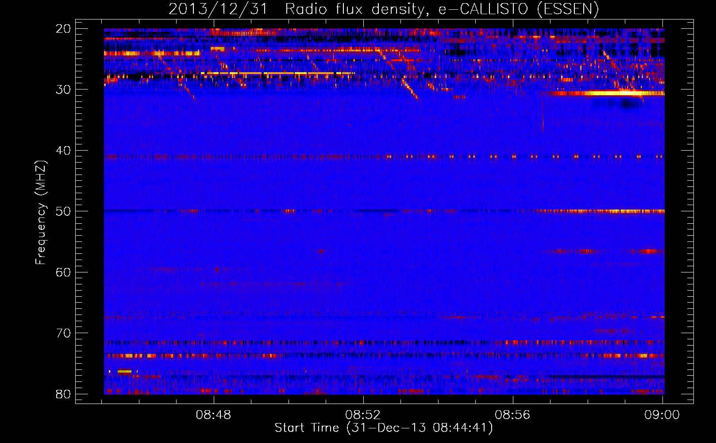The image size is (716, 443).
Task: Click the 09:00 time tick label
Action: (x=662, y=415)
